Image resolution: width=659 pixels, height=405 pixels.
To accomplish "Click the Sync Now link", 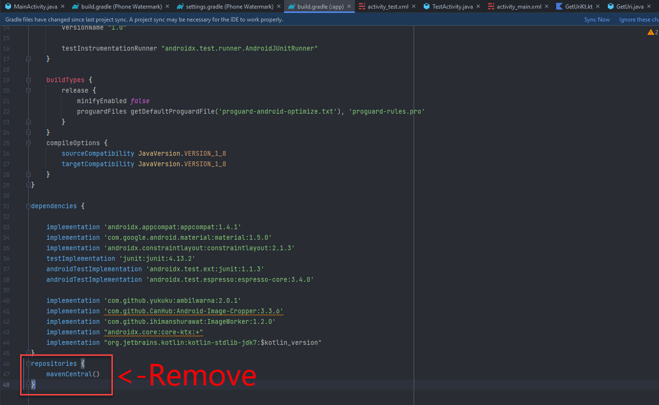I will click(597, 19).
